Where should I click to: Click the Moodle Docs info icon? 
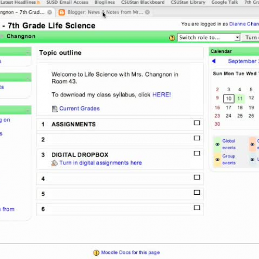[96, 253]
